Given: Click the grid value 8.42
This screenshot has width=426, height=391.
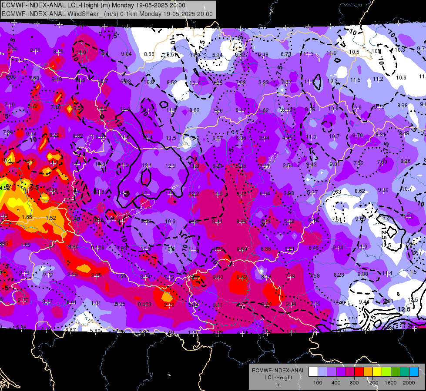Looking at the screenshot, I should [312, 164].
